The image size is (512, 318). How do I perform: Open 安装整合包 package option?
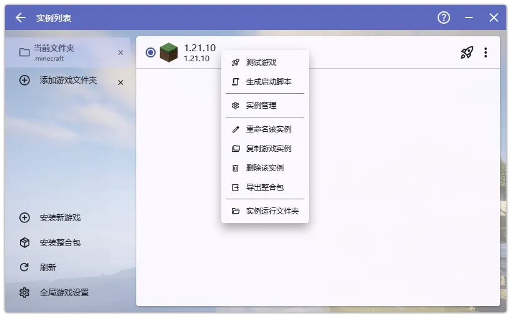point(59,242)
